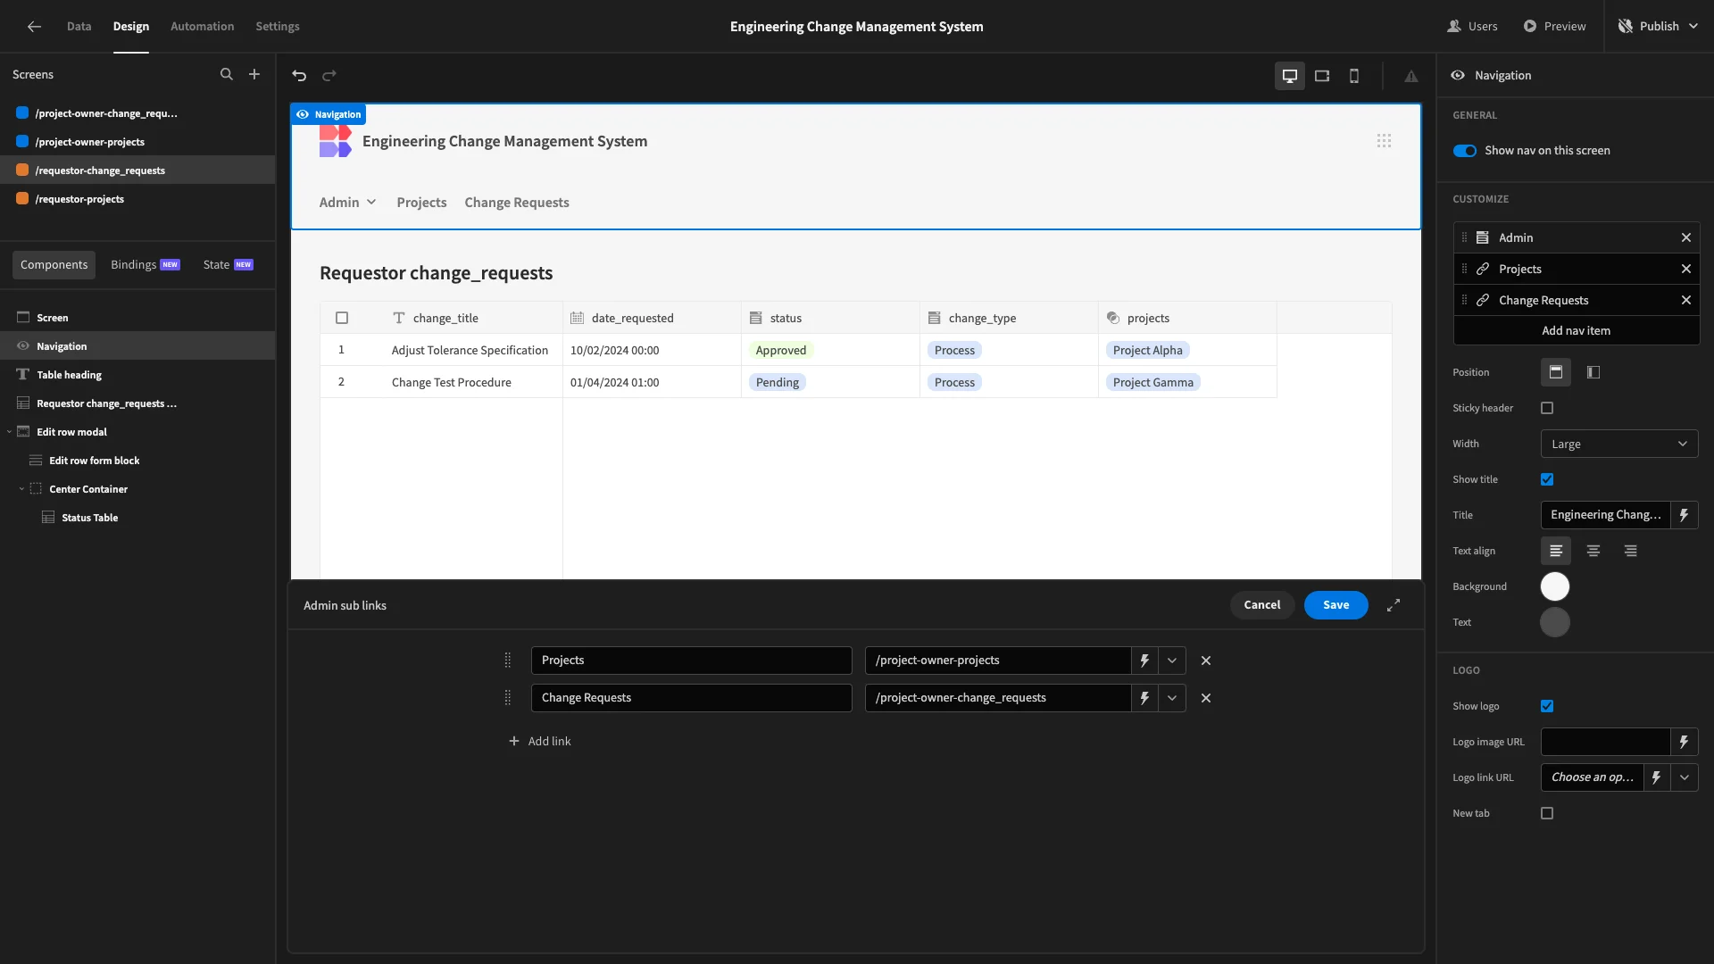Cancel the Admin sub links edit

1261,605
